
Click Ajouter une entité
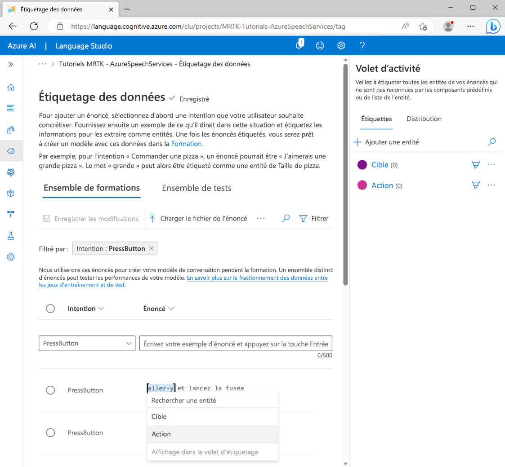click(386, 142)
